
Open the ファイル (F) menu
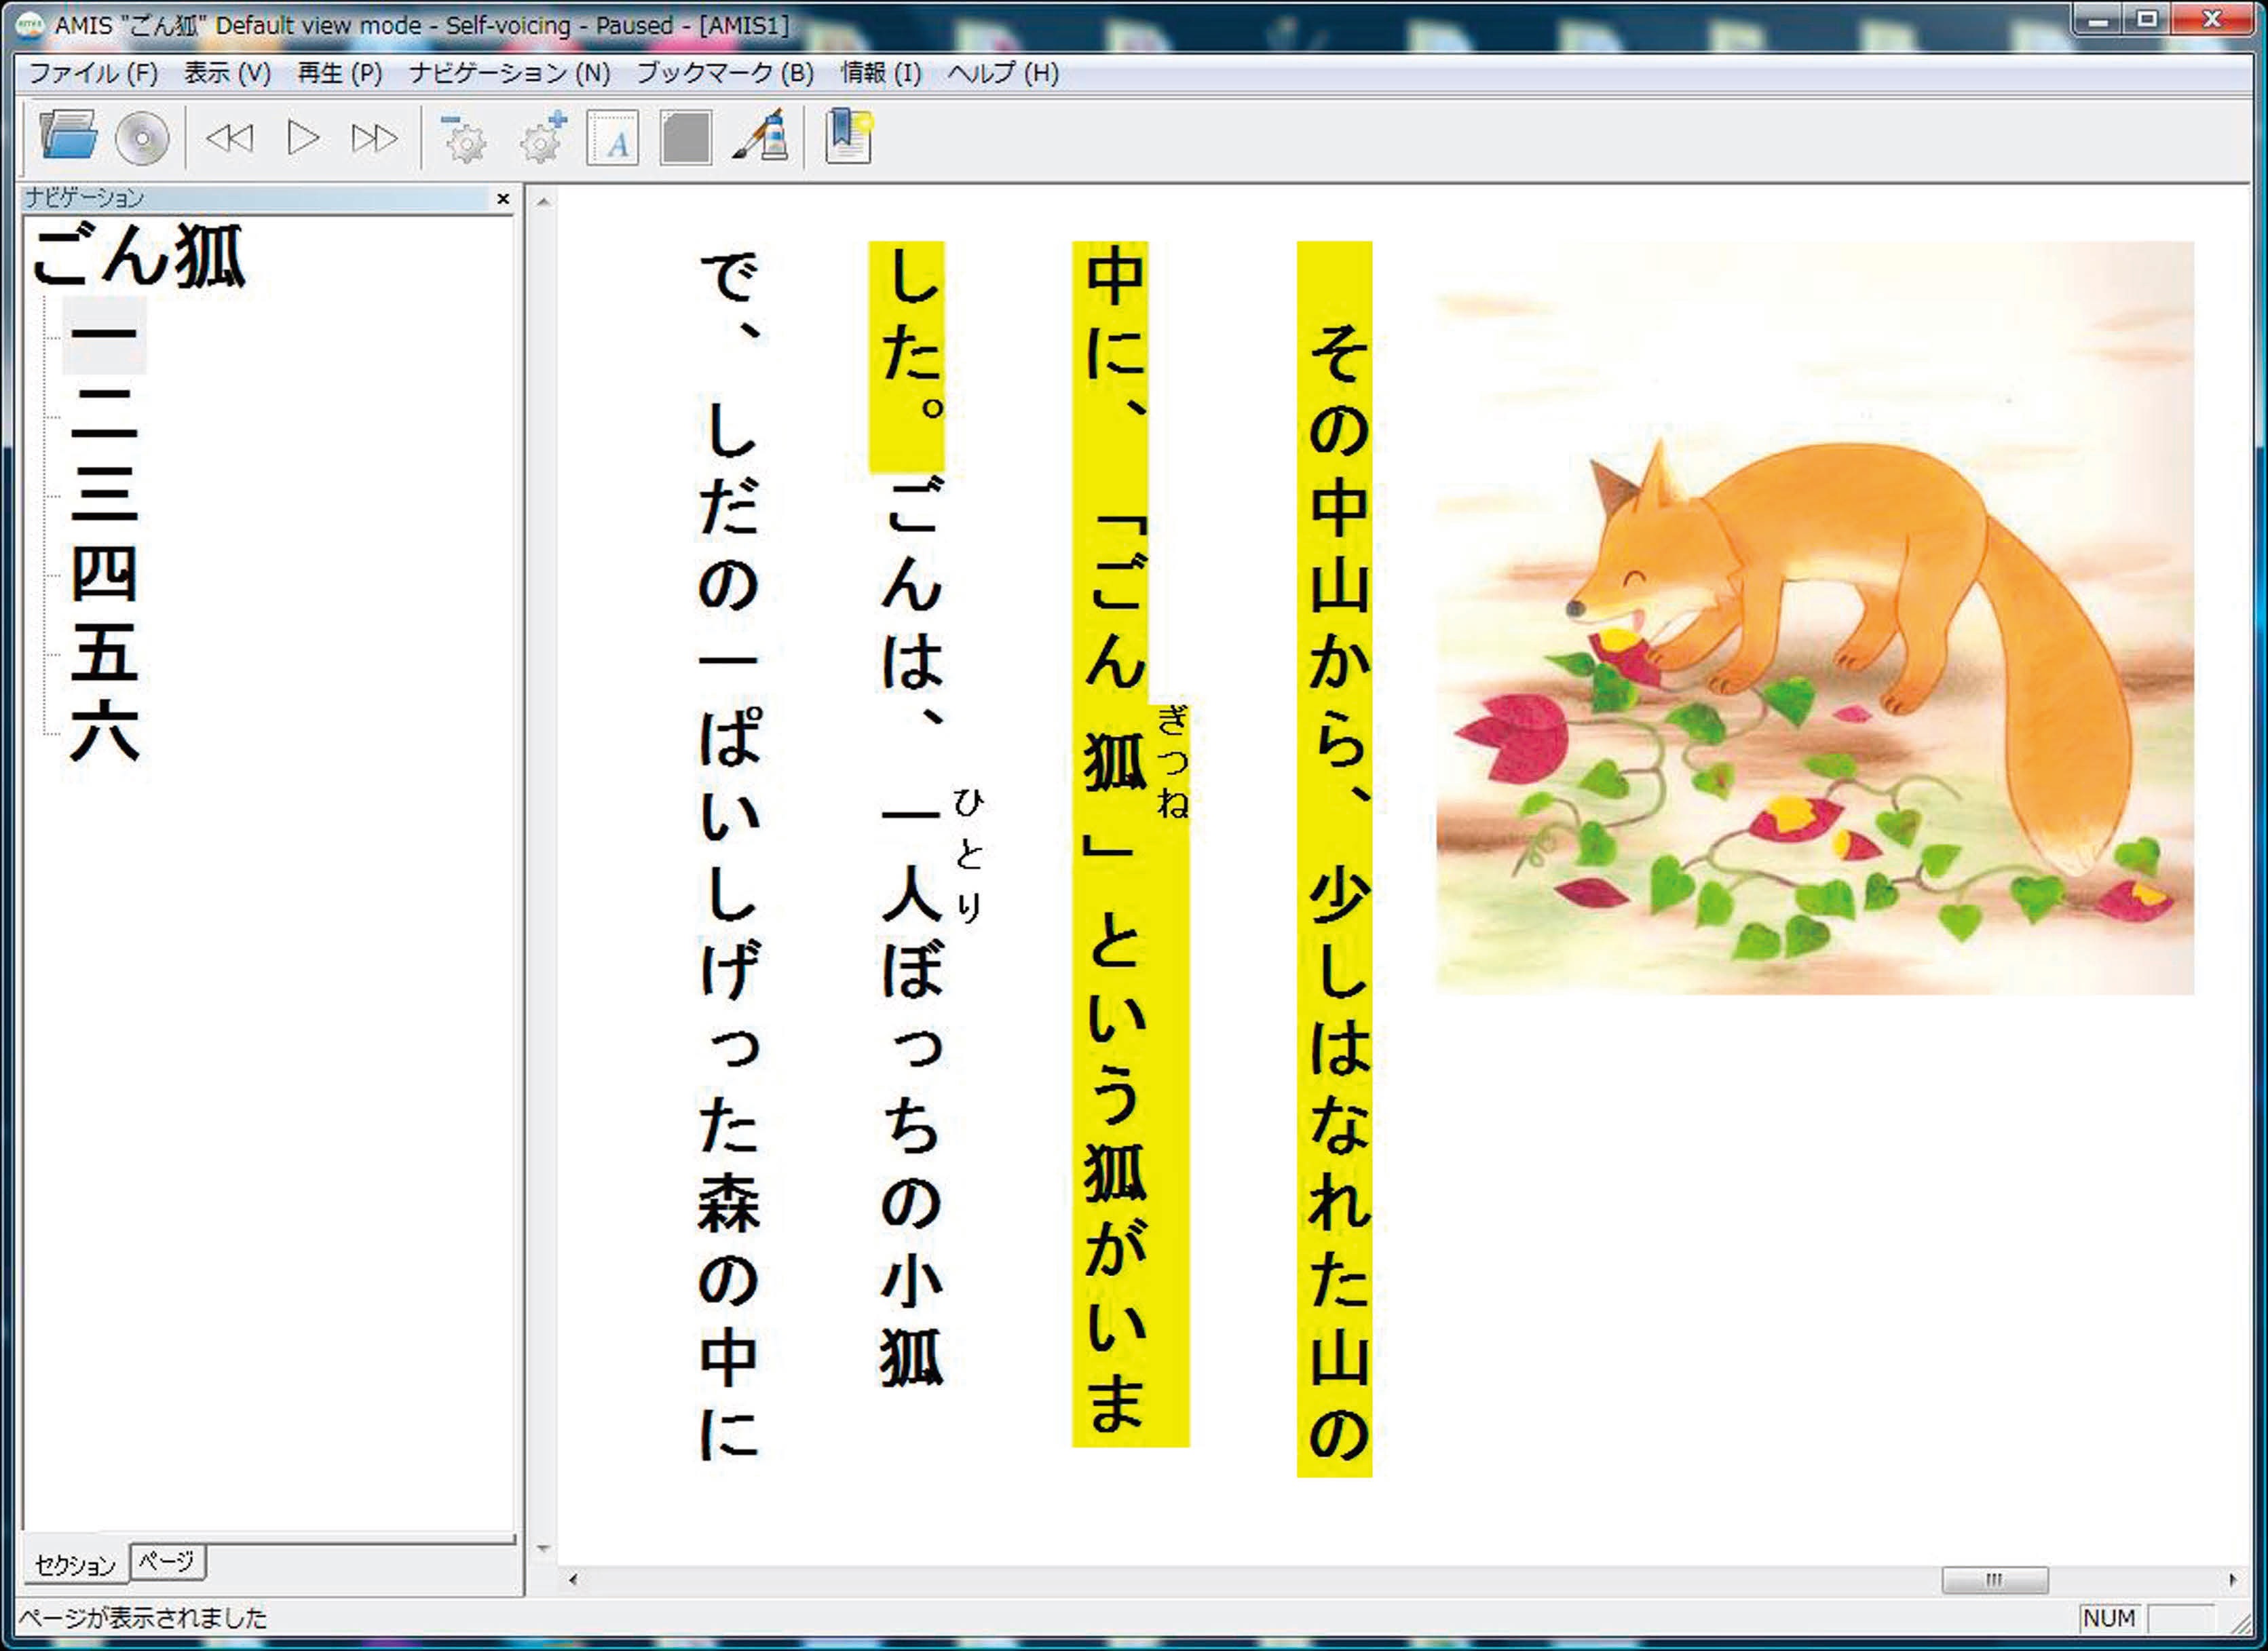coord(93,73)
